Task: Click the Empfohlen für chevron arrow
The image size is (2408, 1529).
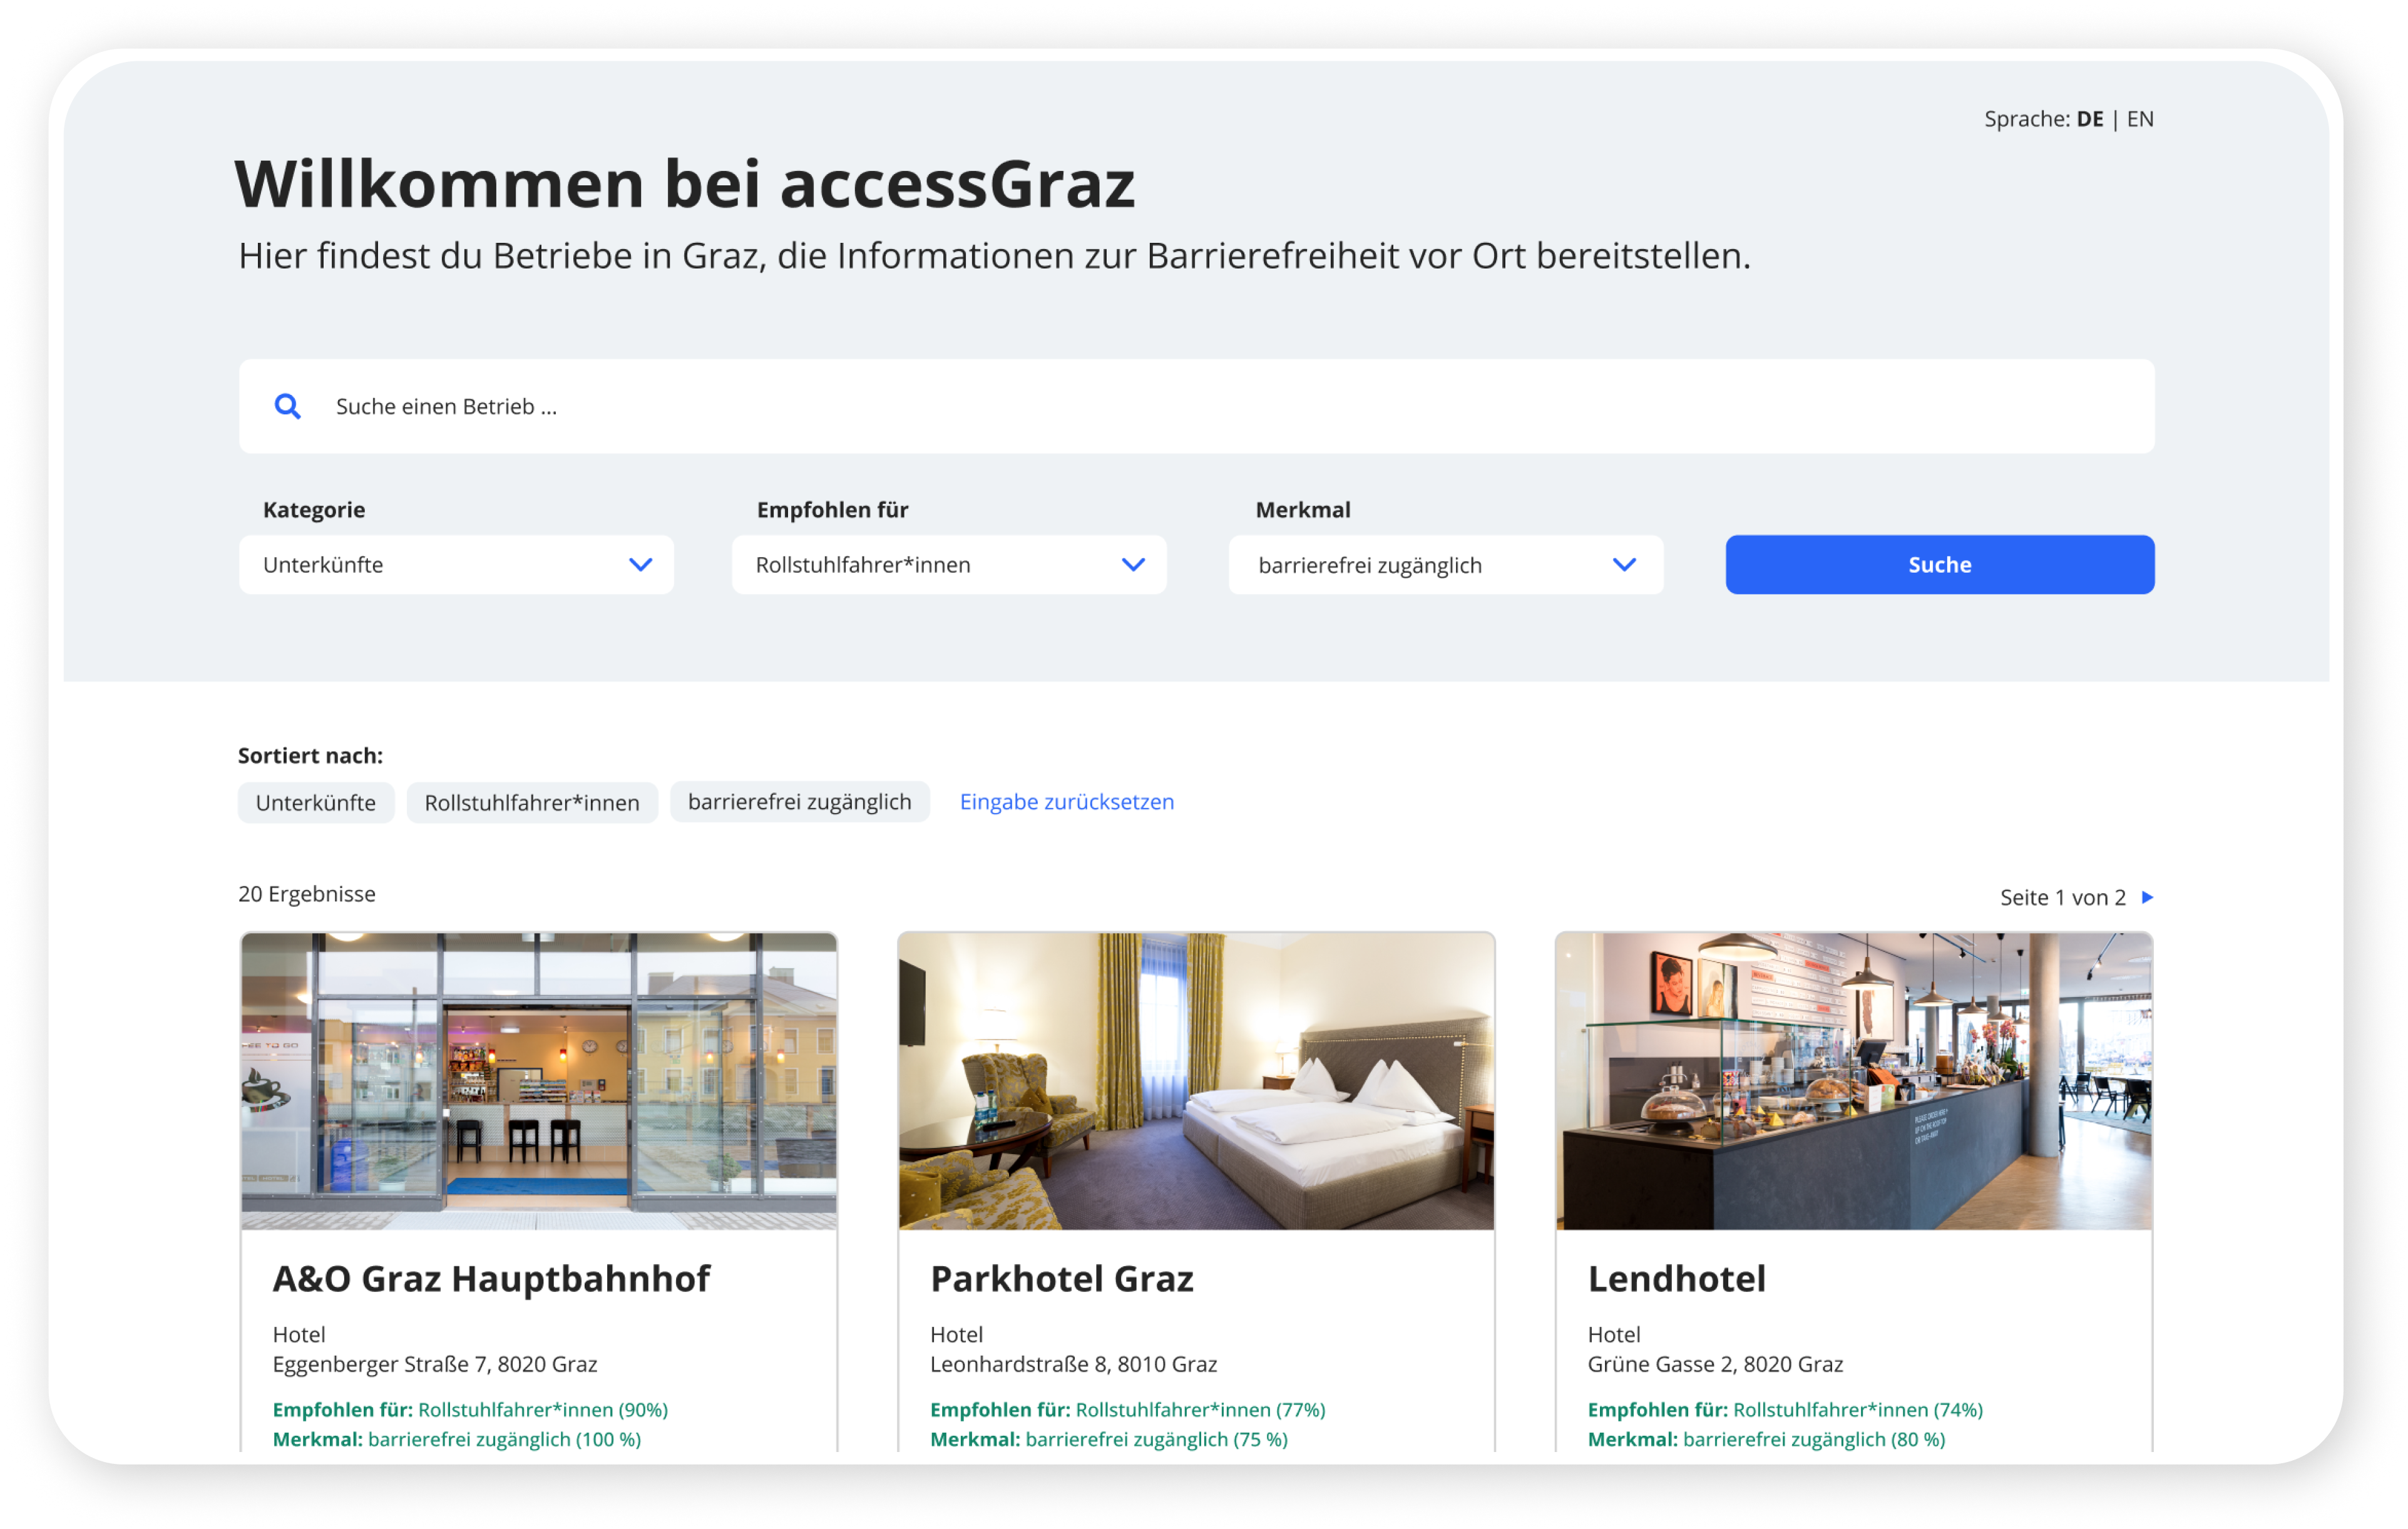Action: pos(1133,565)
